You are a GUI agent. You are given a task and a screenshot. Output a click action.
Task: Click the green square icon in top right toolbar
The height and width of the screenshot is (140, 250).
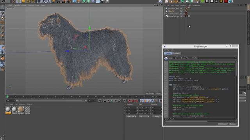(202, 2)
